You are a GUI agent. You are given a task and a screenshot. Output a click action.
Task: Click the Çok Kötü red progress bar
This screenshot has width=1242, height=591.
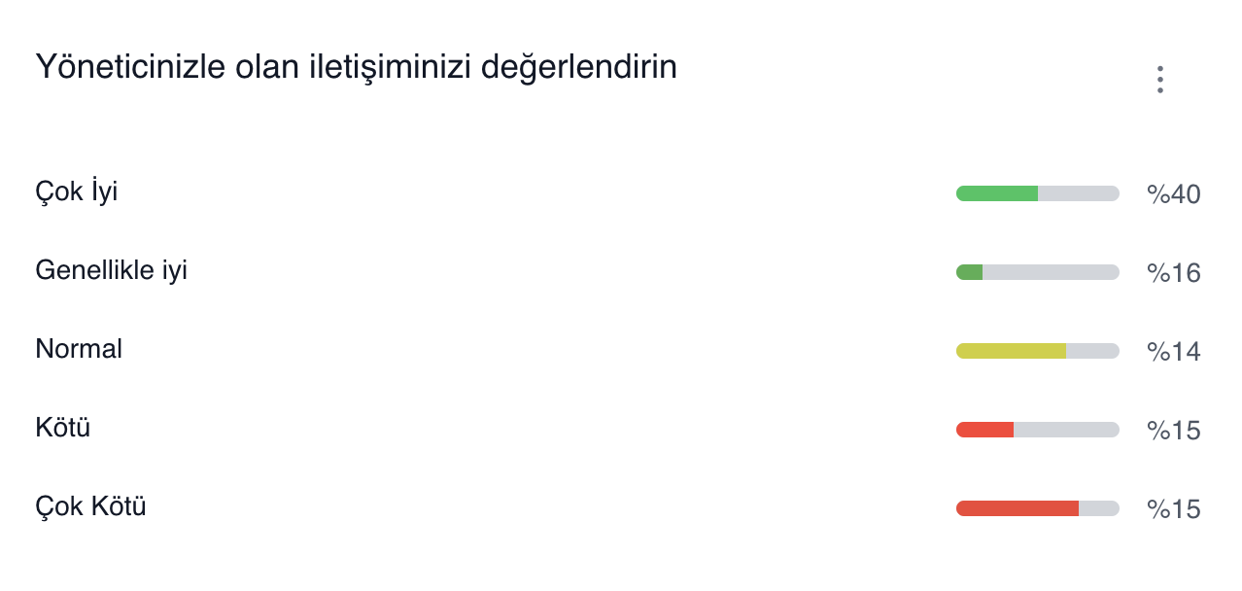[x=1038, y=508]
